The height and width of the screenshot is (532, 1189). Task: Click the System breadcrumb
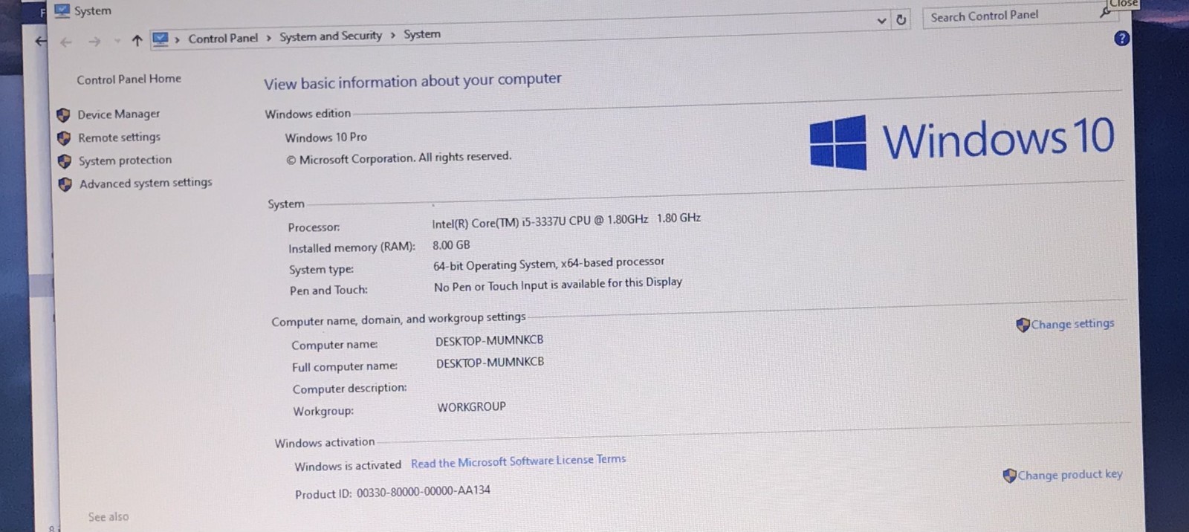422,34
